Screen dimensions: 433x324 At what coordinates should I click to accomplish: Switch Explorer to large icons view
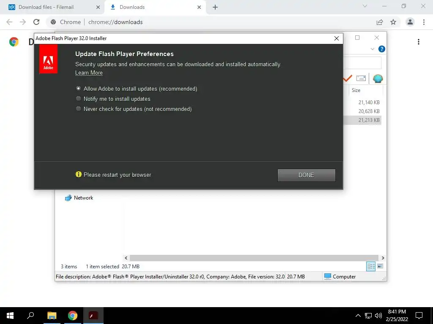pos(380,266)
